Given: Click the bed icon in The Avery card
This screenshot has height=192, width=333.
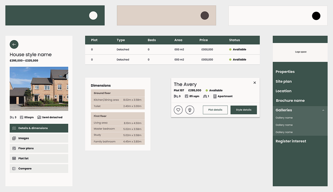Looking at the screenshot, I should [176, 96].
